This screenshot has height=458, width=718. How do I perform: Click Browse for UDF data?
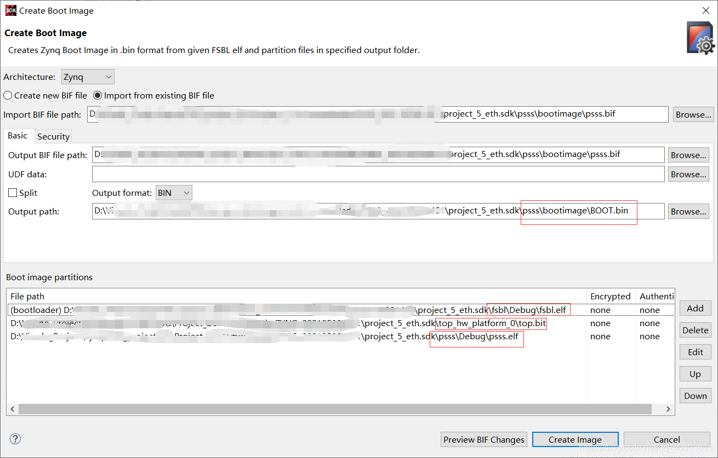click(x=688, y=173)
